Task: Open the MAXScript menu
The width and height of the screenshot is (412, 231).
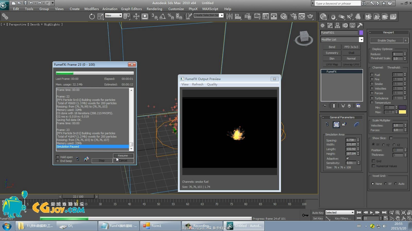Action: point(210,9)
